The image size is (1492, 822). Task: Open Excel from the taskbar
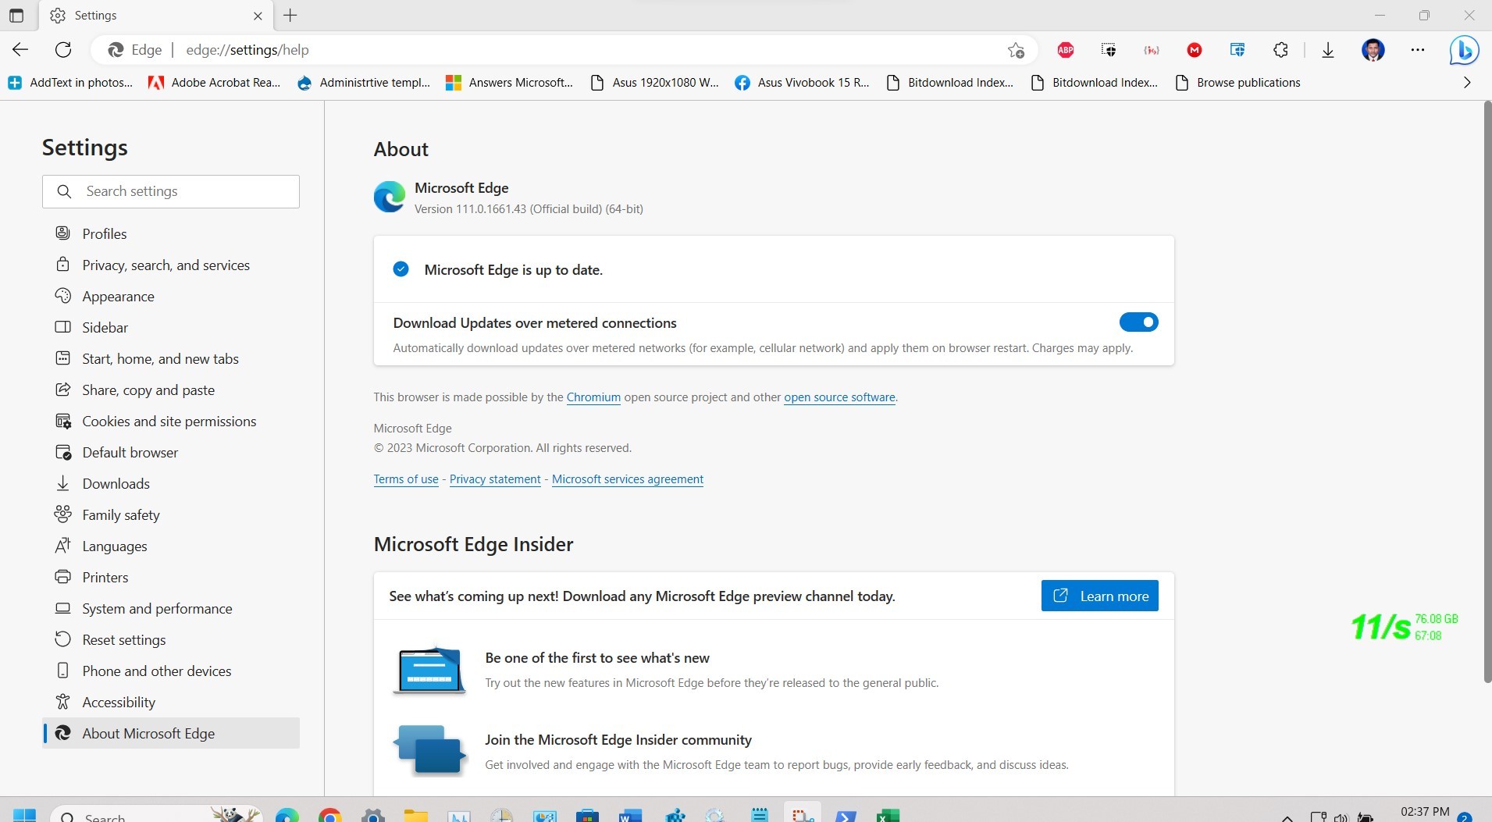pyautogui.click(x=887, y=815)
